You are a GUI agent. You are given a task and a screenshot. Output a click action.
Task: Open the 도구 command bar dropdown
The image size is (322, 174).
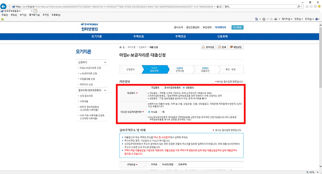[x=309, y=19]
